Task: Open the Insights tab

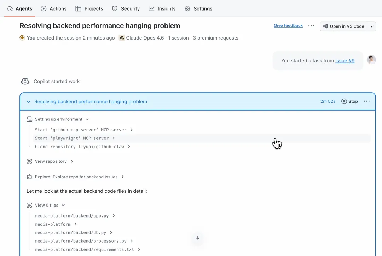Action: [x=162, y=8]
